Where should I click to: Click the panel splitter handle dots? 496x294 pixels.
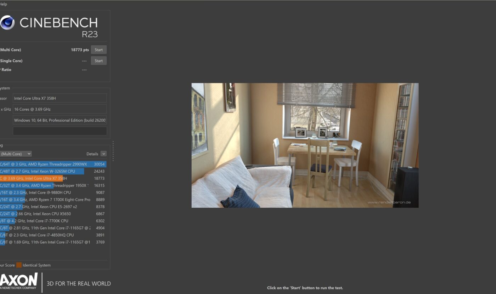[113, 151]
